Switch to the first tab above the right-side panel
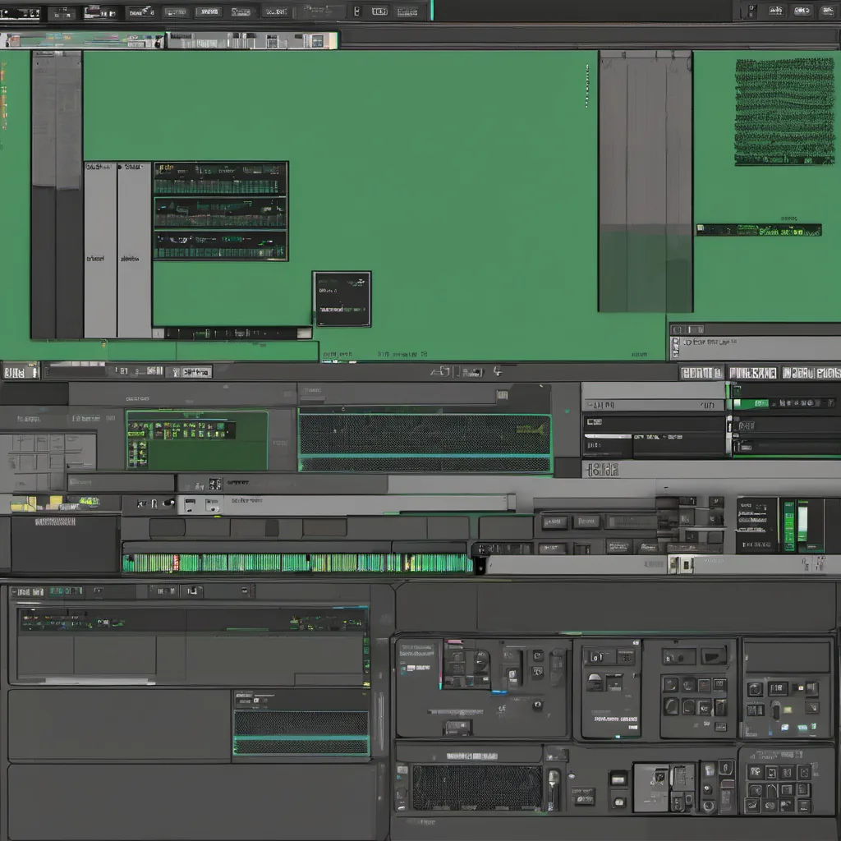Viewport: 841px width, 841px height. [x=701, y=373]
